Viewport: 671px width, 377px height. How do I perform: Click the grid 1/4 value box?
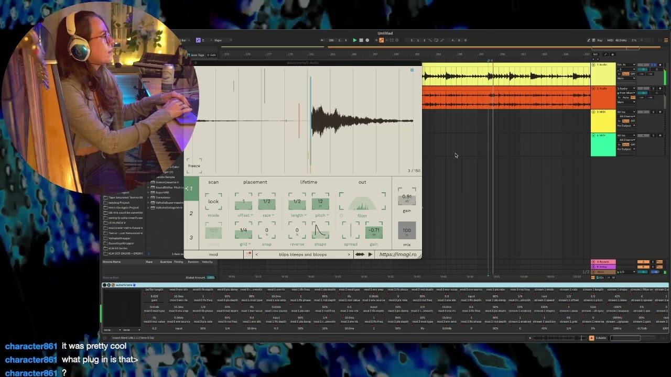[243, 230]
